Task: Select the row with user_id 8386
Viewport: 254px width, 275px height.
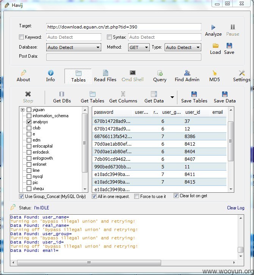Action: pyautogui.click(x=159, y=137)
